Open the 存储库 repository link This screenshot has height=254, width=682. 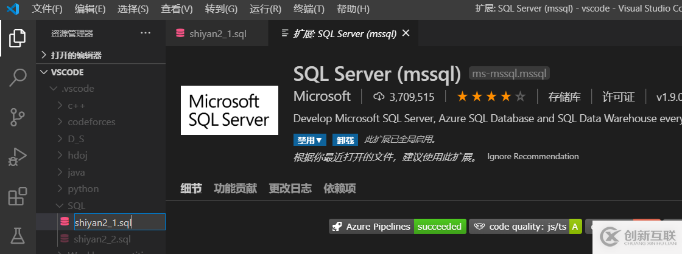[564, 97]
